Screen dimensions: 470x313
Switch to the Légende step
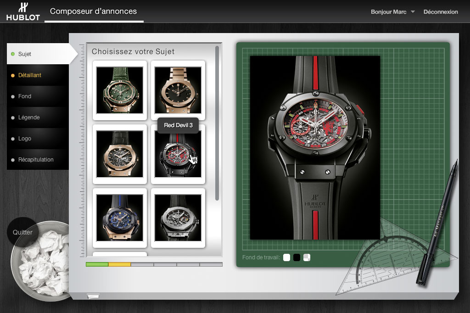pyautogui.click(x=38, y=117)
